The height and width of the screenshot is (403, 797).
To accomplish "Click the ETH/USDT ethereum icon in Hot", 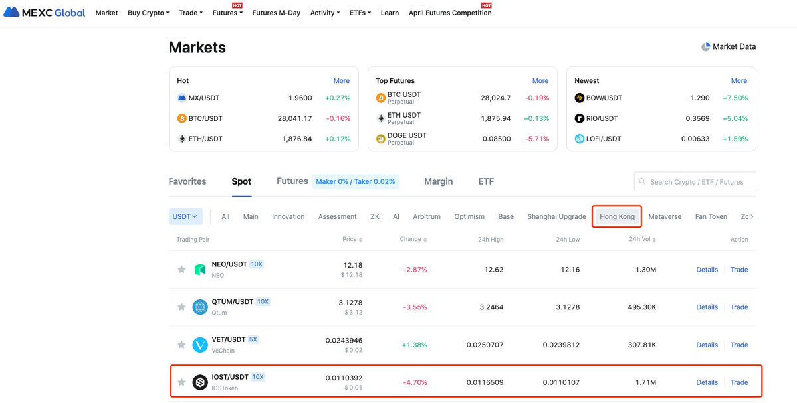I will (181, 139).
